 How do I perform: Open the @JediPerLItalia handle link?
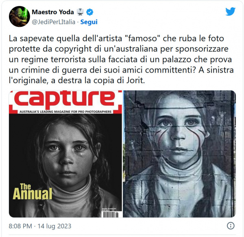pyautogui.click(x=54, y=22)
